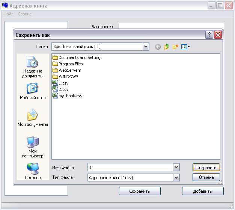The image size is (235, 210).
Task: Open the Файл menu
Action: 8,14
